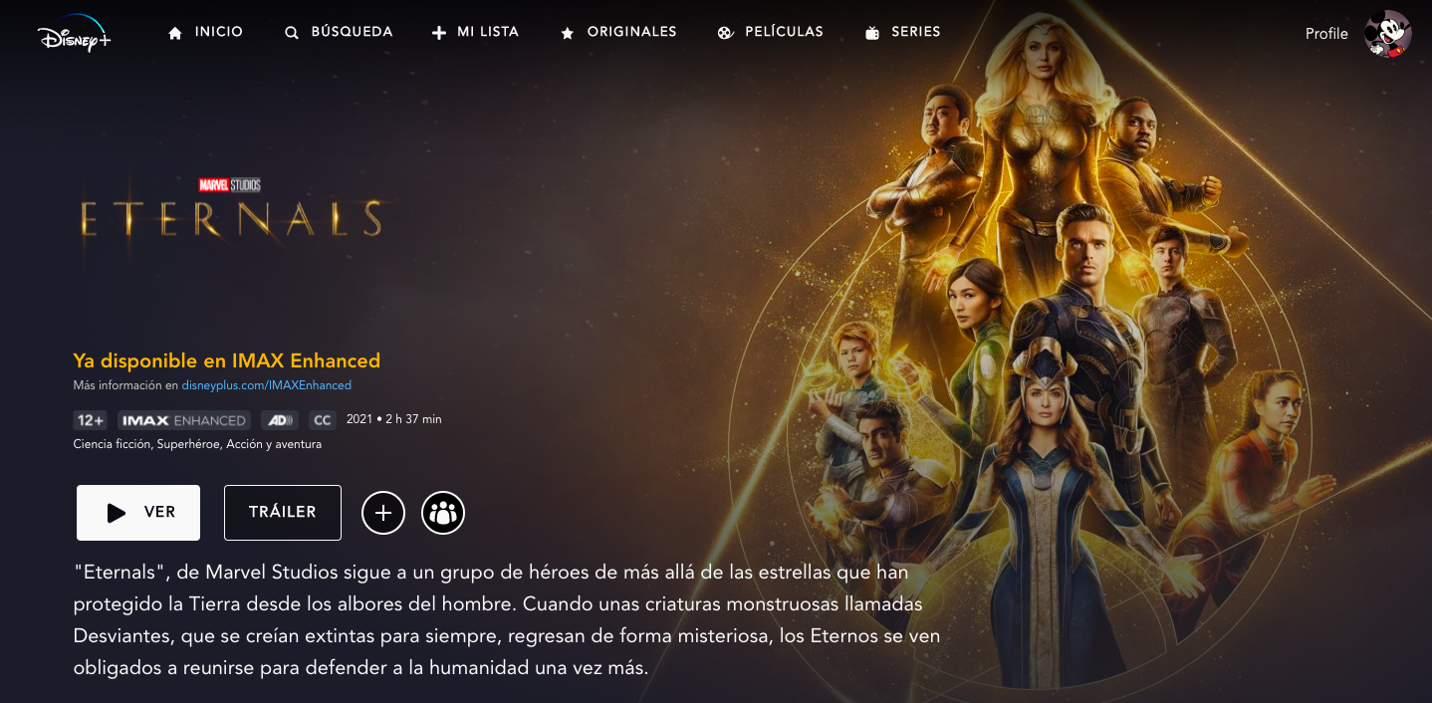1432x703 pixels.
Task: Play the movie with the VER button
Action: 138,513
